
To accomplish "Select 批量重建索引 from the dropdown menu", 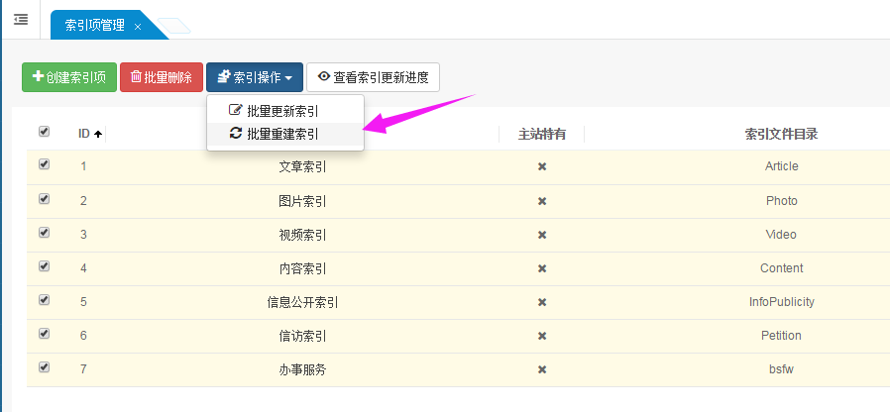I will tap(282, 133).
